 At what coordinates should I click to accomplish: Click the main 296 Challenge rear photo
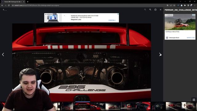pyautogui.click(x=82, y=62)
